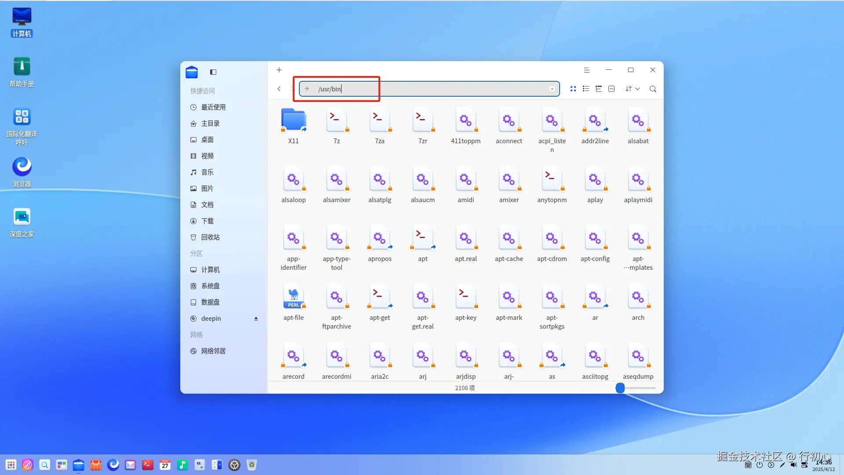Go to 回收站 in sidebar
This screenshot has width=844, height=475.
[210, 237]
